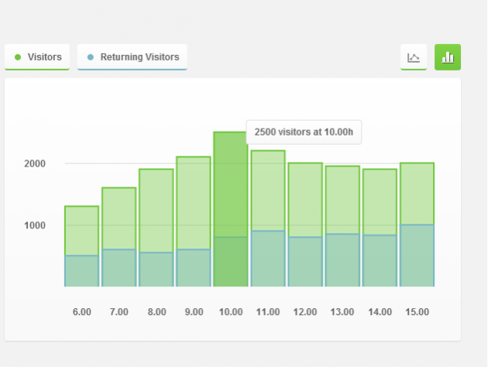Image resolution: width=488 pixels, height=367 pixels.
Task: Click the green Visitors legend dot
Action: tap(19, 57)
